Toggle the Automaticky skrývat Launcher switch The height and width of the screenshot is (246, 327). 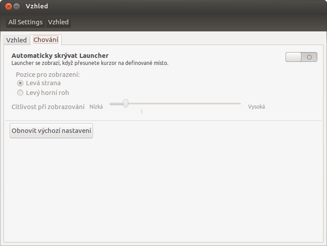click(301, 57)
